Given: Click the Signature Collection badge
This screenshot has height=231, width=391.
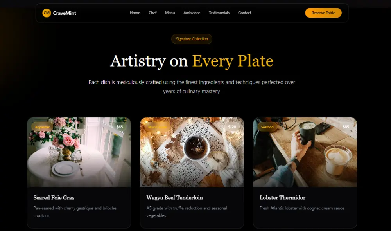Looking at the screenshot, I should (192, 39).
